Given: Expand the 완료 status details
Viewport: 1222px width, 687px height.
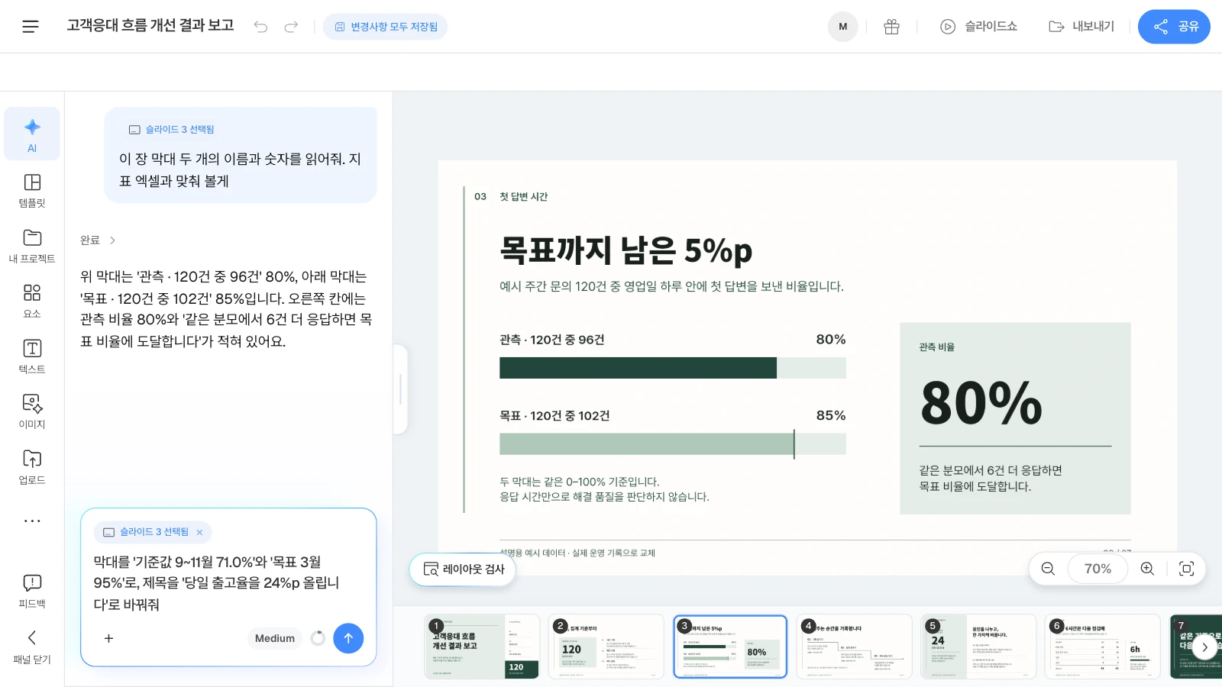Looking at the screenshot, I should click(98, 240).
